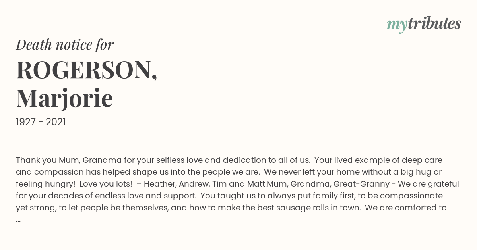Click the mytributes logo

coord(424,25)
